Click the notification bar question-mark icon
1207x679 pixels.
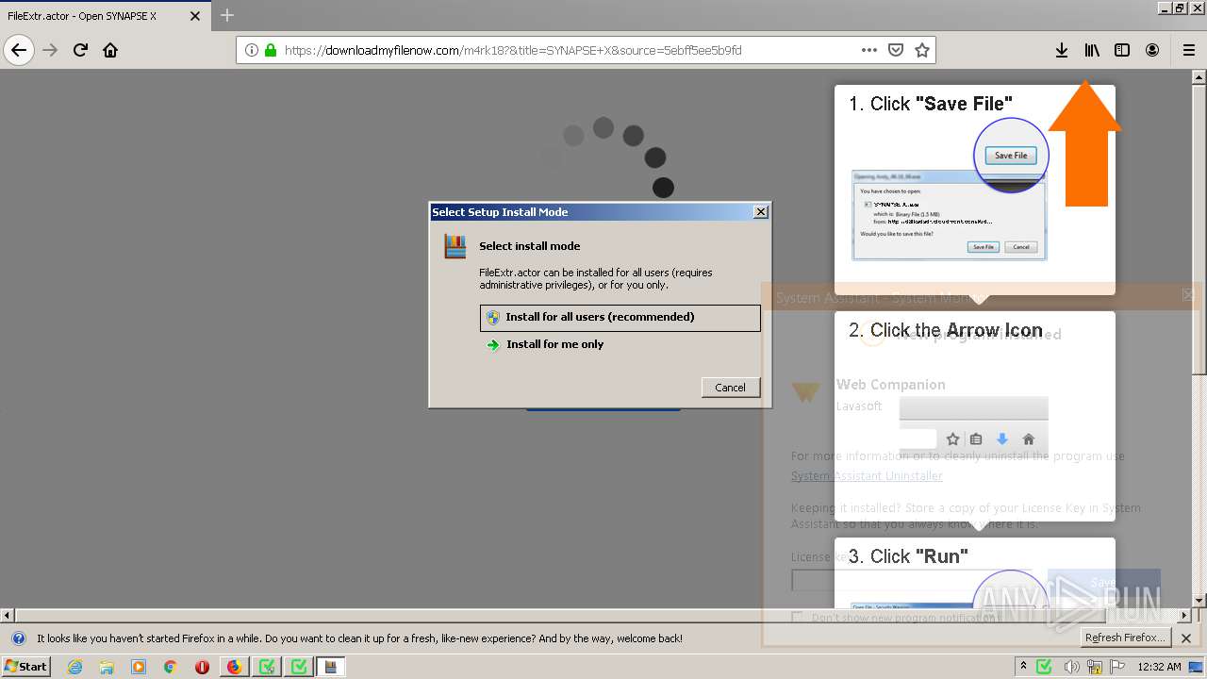[x=18, y=638]
